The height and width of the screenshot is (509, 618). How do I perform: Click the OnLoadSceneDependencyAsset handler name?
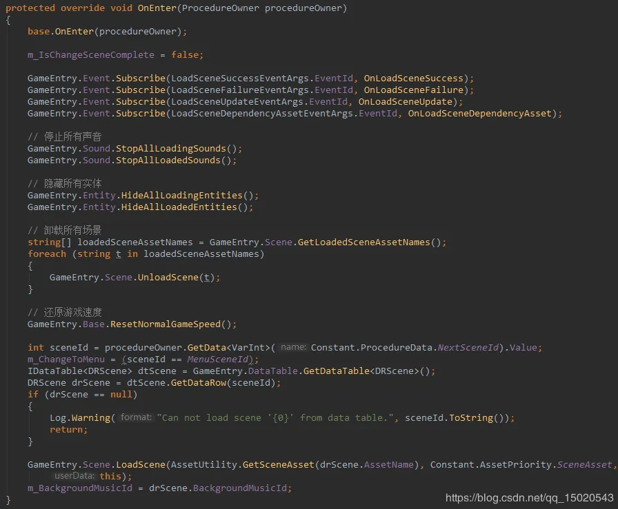click(x=479, y=114)
